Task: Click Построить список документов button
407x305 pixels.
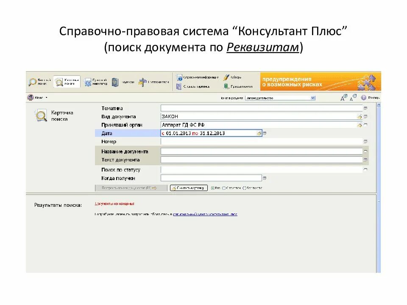Action: tap(131, 188)
